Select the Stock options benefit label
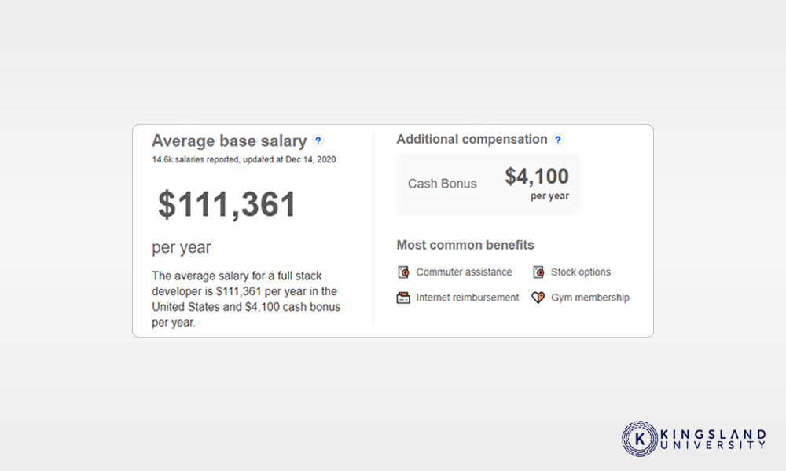The height and width of the screenshot is (471, 786). pyautogui.click(x=581, y=272)
